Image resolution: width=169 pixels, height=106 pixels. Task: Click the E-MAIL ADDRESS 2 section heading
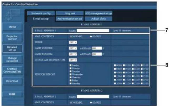92,90
